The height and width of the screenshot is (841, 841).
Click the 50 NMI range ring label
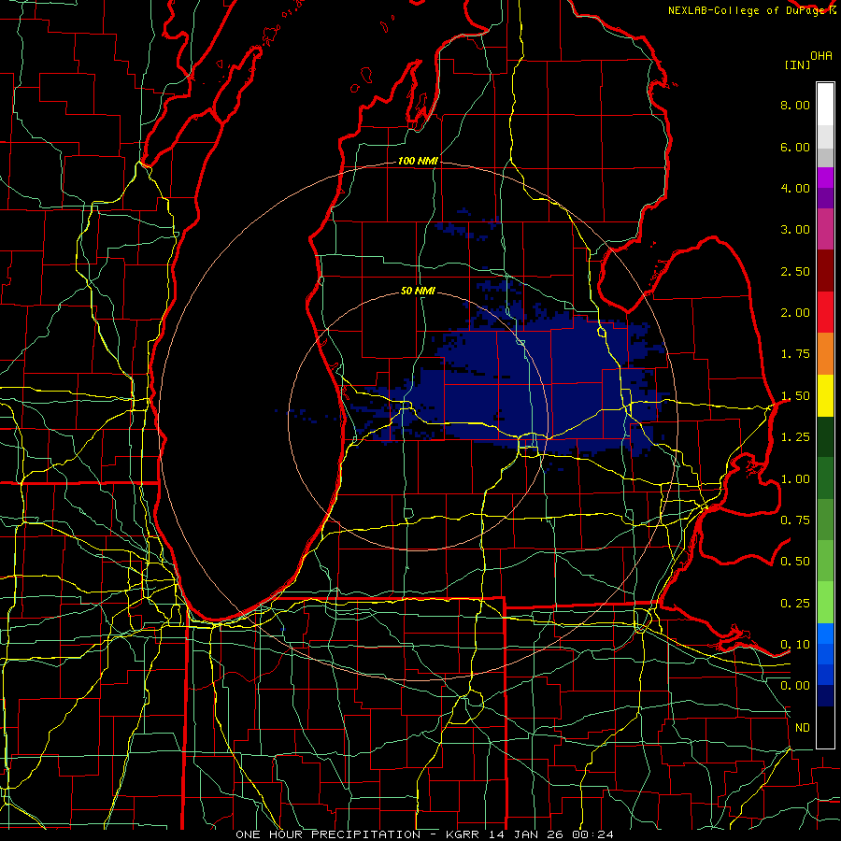pos(418,292)
